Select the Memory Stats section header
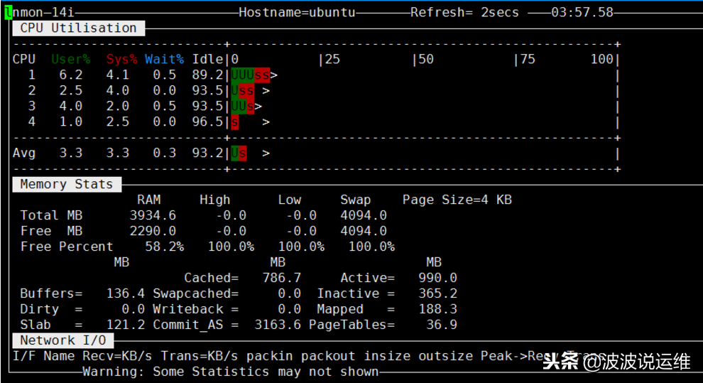The width and height of the screenshot is (703, 383). (x=66, y=184)
